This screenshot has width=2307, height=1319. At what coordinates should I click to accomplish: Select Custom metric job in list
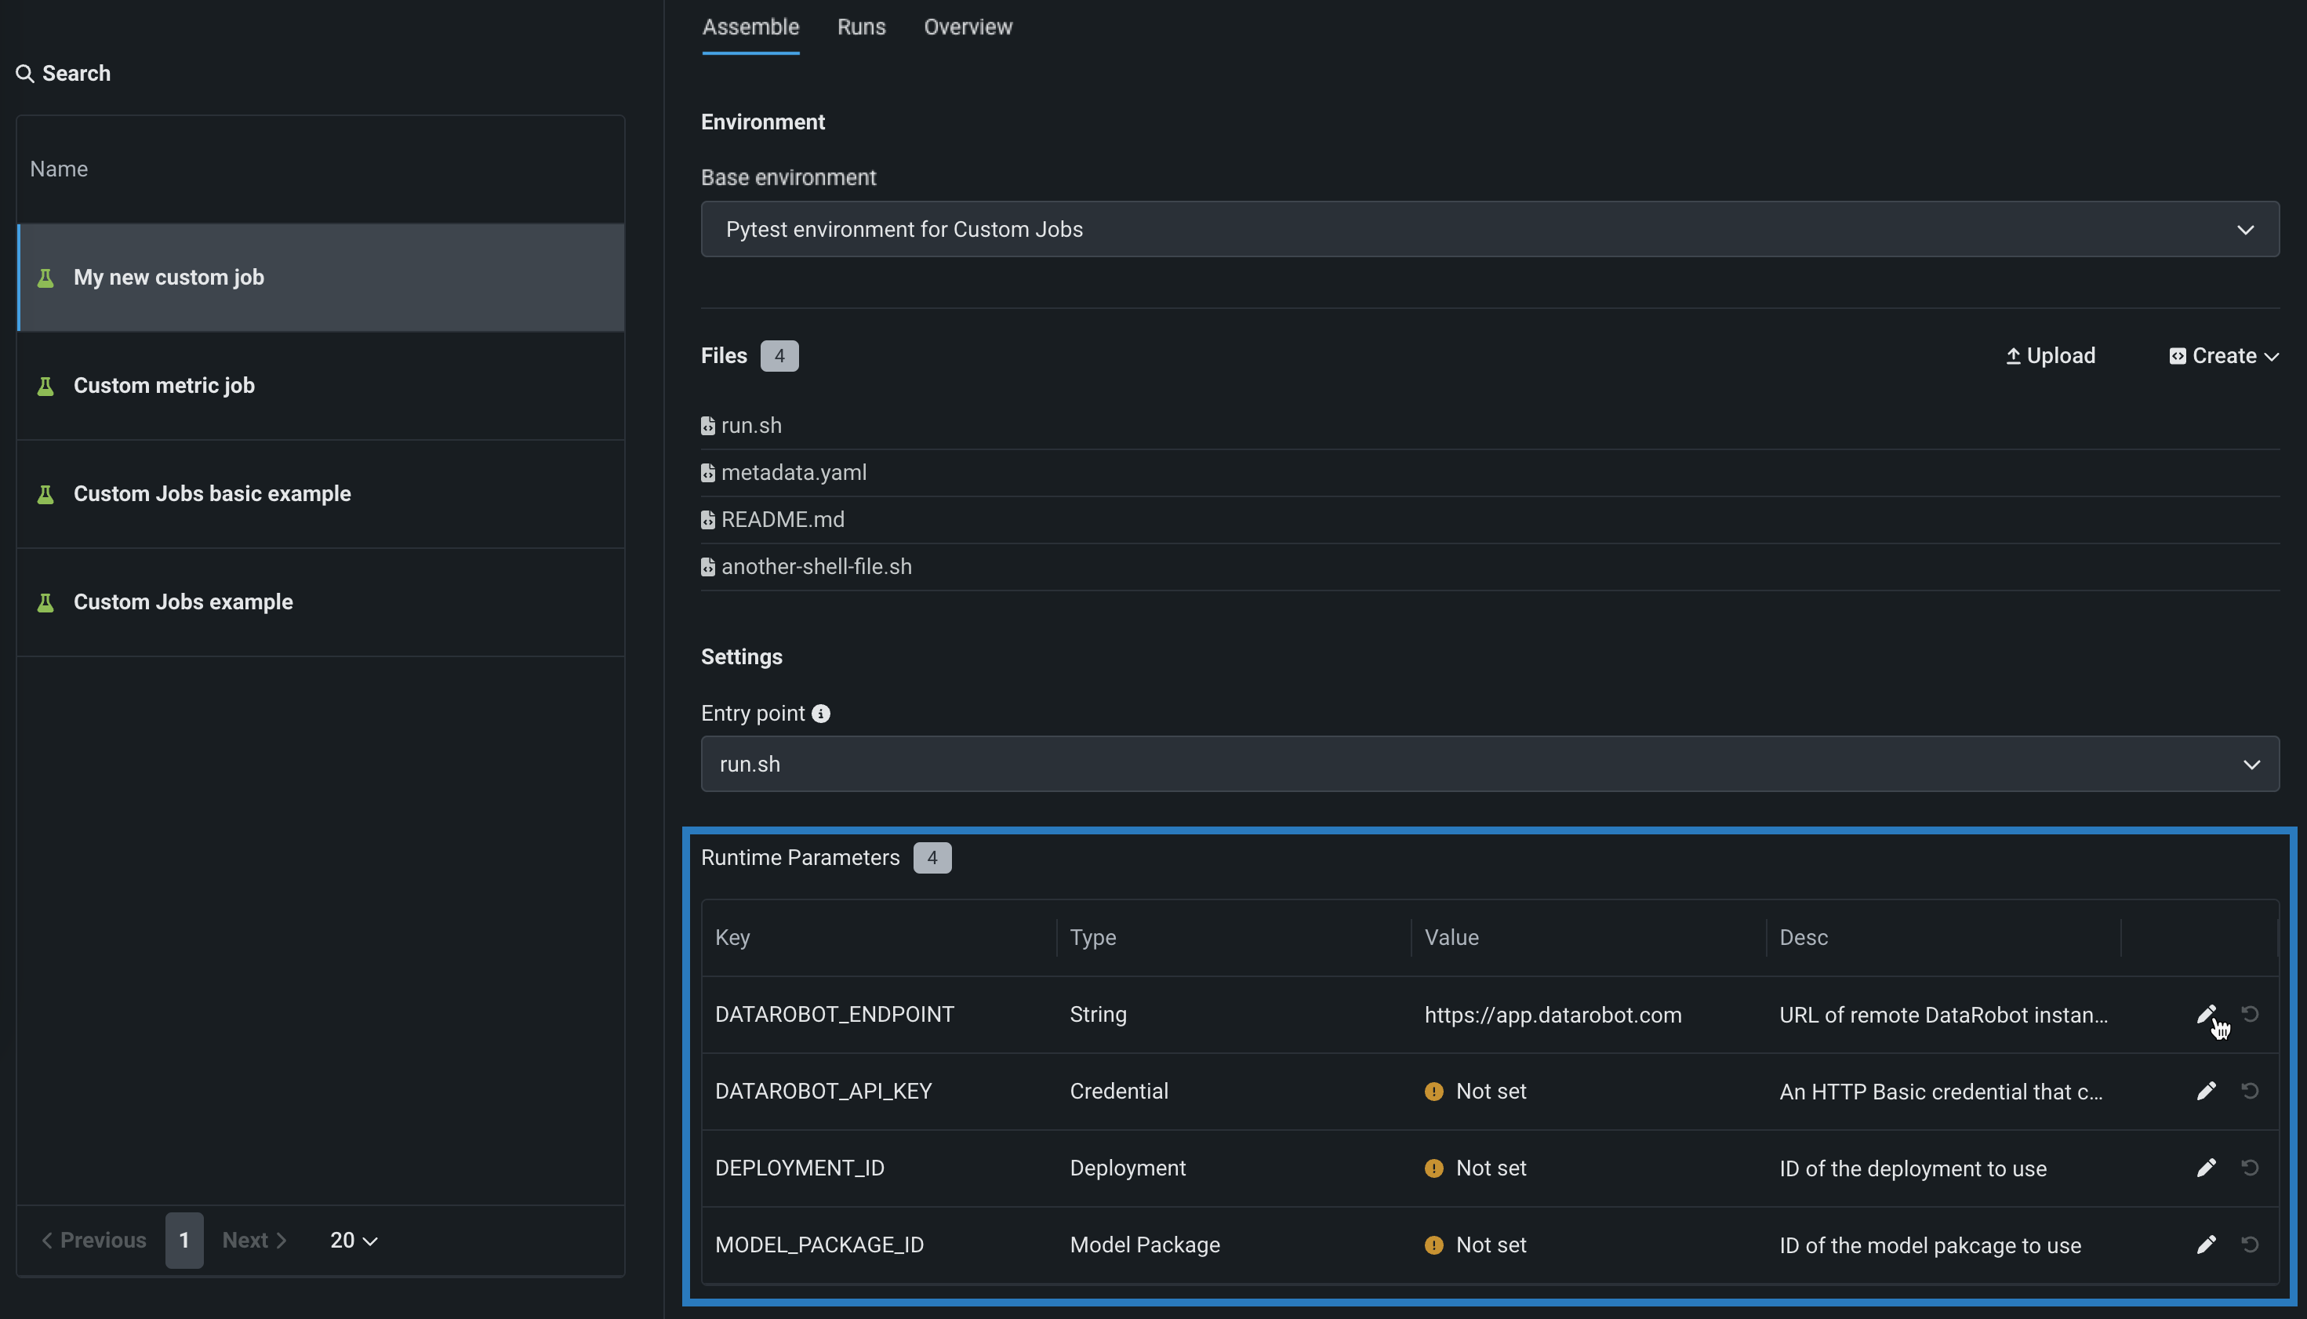point(164,386)
